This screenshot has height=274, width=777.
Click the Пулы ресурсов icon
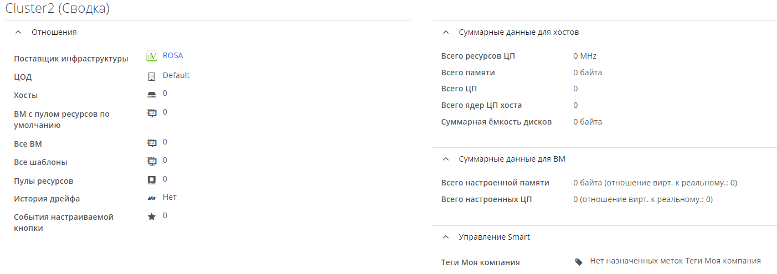pos(152,180)
